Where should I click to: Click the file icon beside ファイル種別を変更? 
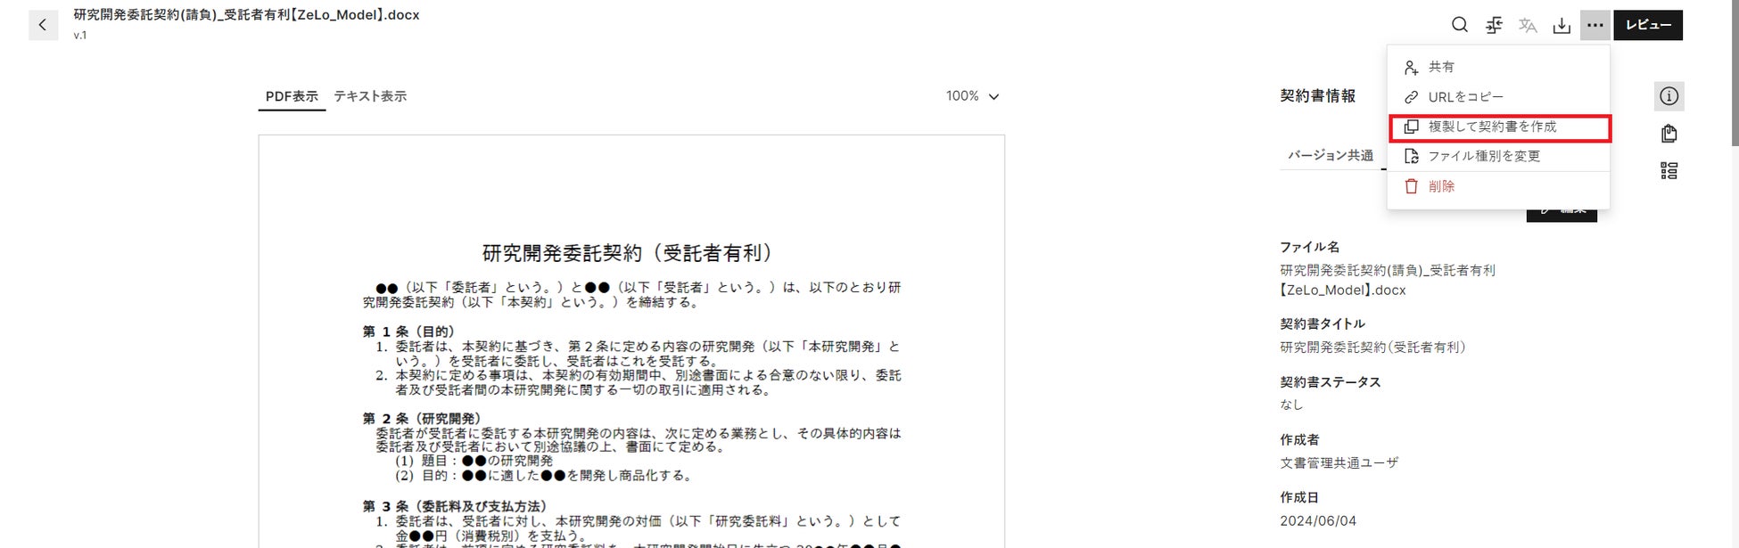tap(1411, 156)
